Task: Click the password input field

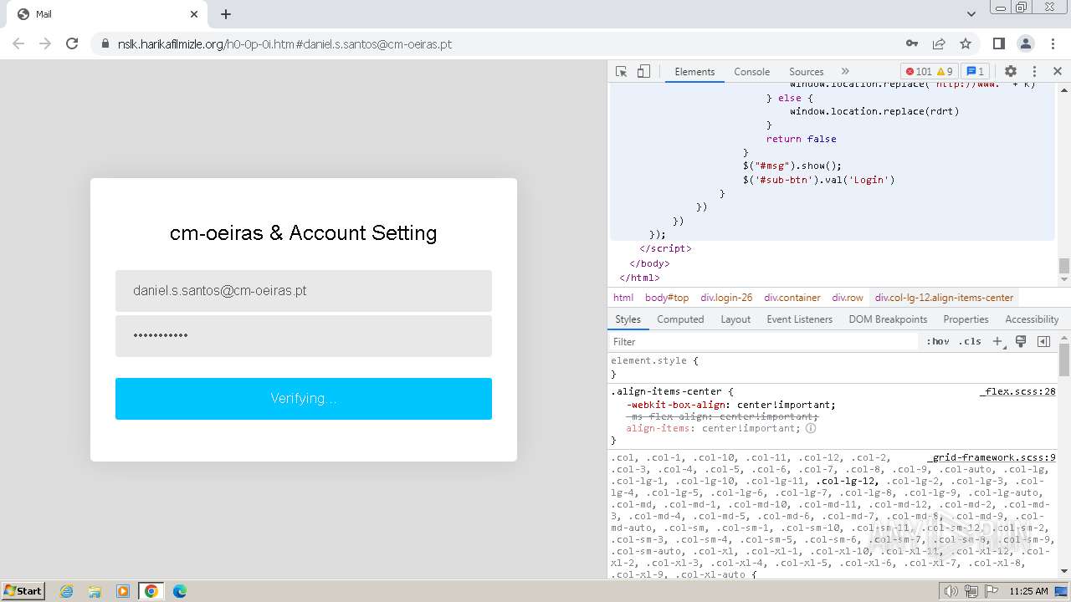Action: click(304, 336)
